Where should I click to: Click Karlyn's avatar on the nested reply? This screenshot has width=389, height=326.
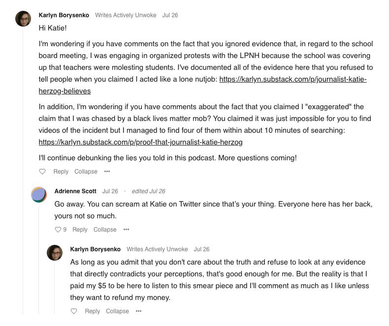pos(55,253)
